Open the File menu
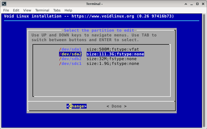 (x=6, y=10)
